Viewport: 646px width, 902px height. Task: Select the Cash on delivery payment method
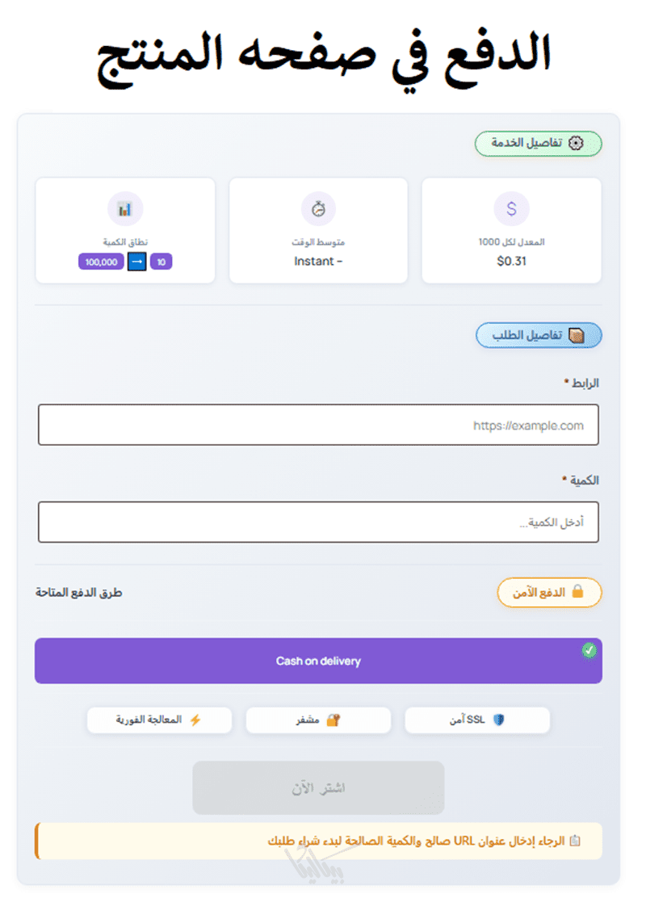point(318,661)
